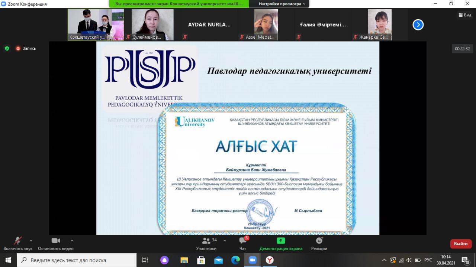Open the volume speaker tray icon
This screenshot has height=267, width=476.
[x=409, y=260]
